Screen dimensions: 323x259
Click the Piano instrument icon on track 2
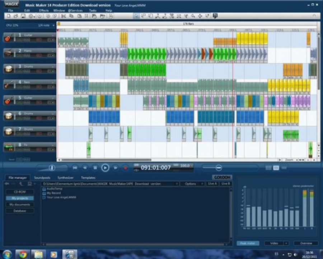click(9, 53)
